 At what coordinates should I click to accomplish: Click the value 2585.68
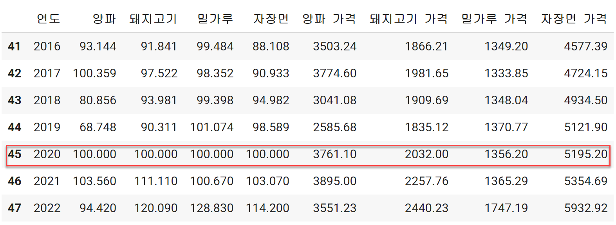(335, 127)
